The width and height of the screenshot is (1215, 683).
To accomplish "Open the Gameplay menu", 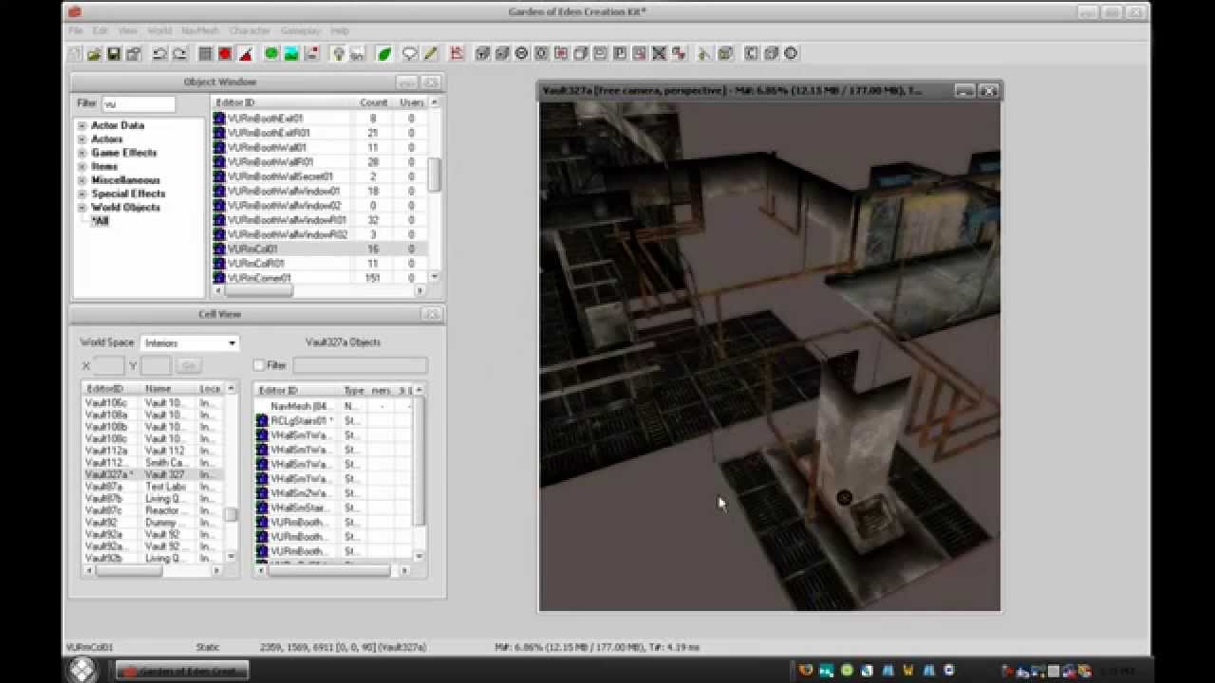I will [x=301, y=31].
